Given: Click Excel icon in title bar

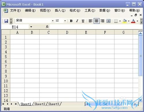Looking at the screenshot, I should 4,4.
